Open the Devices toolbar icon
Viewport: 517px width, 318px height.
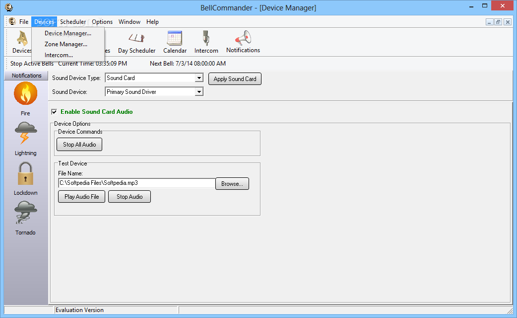(22, 42)
